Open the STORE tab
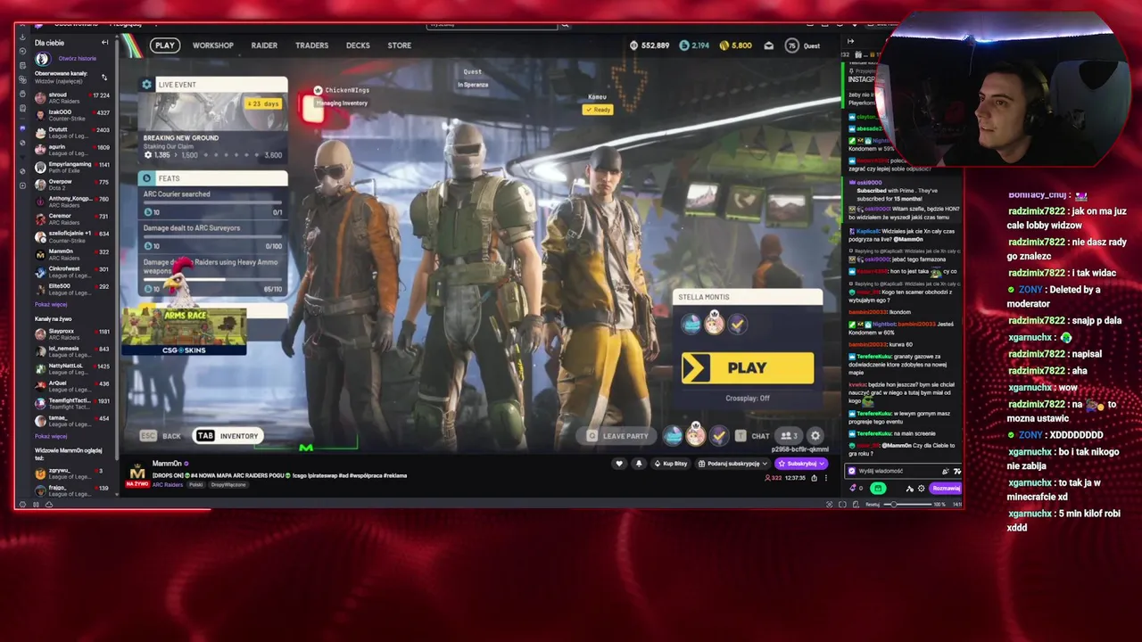The image size is (1142, 642). (x=400, y=45)
